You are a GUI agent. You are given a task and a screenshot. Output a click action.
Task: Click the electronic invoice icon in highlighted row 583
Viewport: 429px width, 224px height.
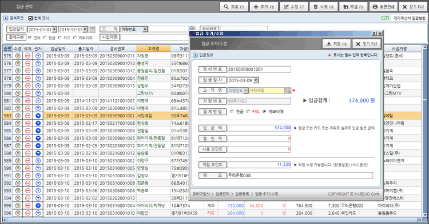coord(38,116)
